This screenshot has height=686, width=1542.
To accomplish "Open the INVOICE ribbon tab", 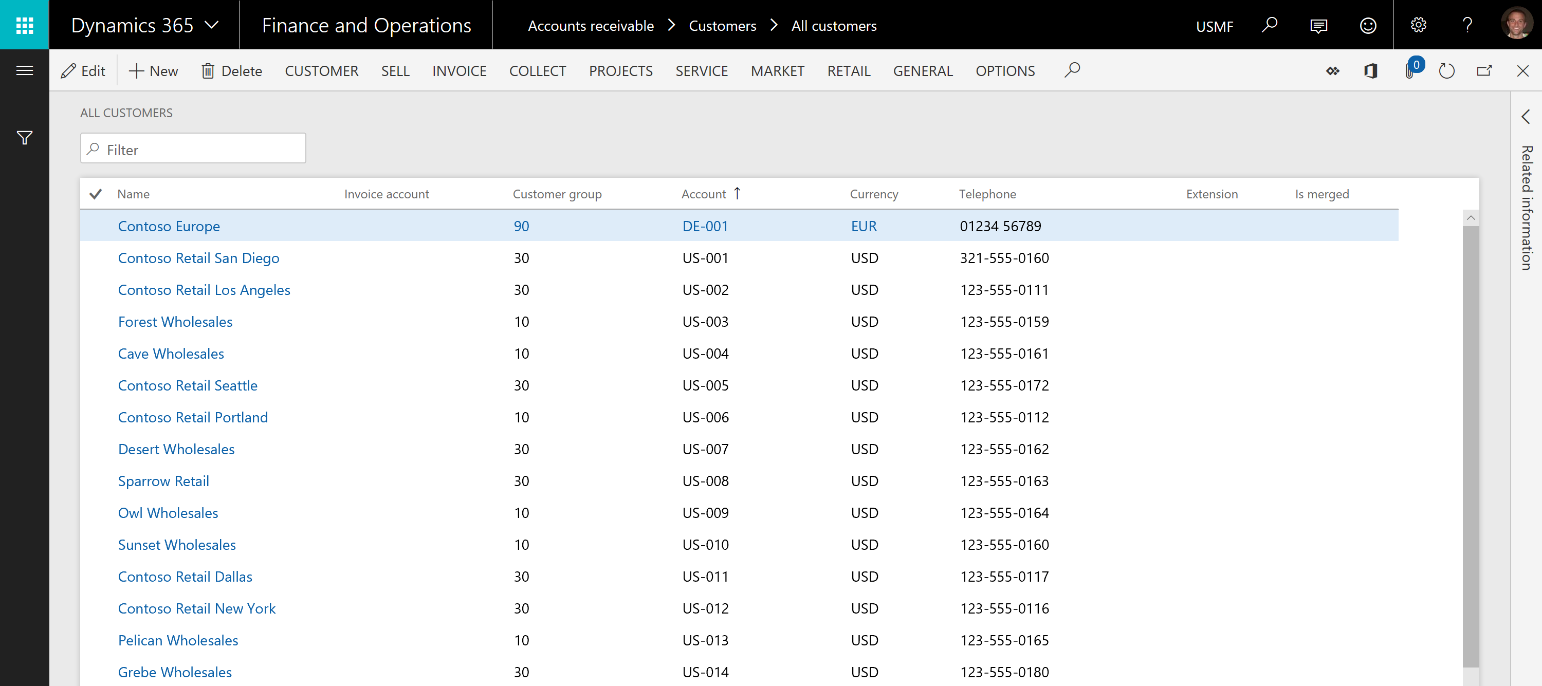I will 459,70.
